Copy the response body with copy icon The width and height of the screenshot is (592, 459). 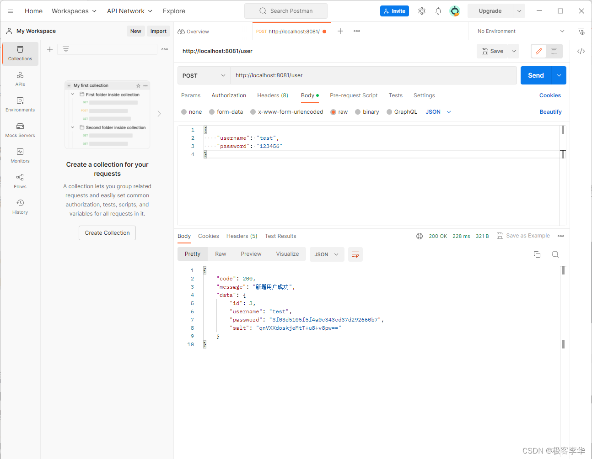point(537,254)
